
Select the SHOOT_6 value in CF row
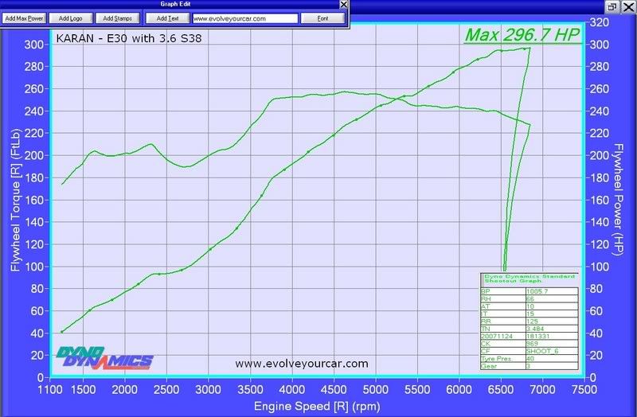549,350
